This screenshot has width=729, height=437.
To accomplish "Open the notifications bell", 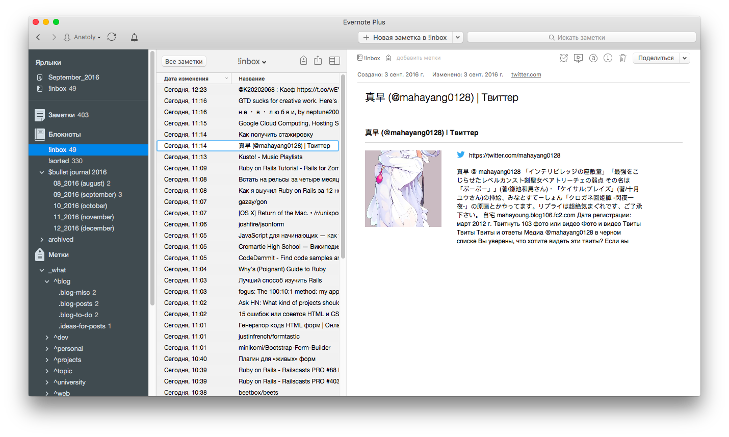I will tap(134, 37).
